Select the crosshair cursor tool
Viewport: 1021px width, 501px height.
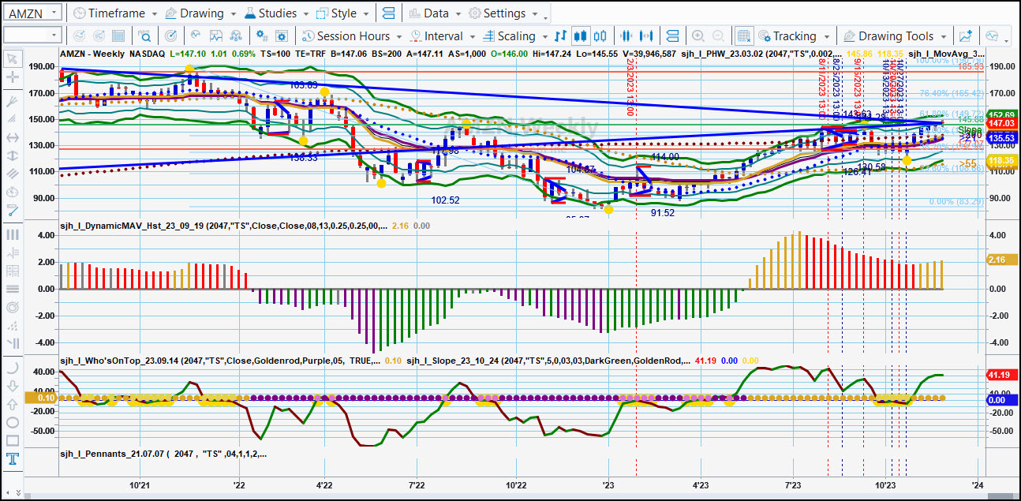click(x=12, y=77)
